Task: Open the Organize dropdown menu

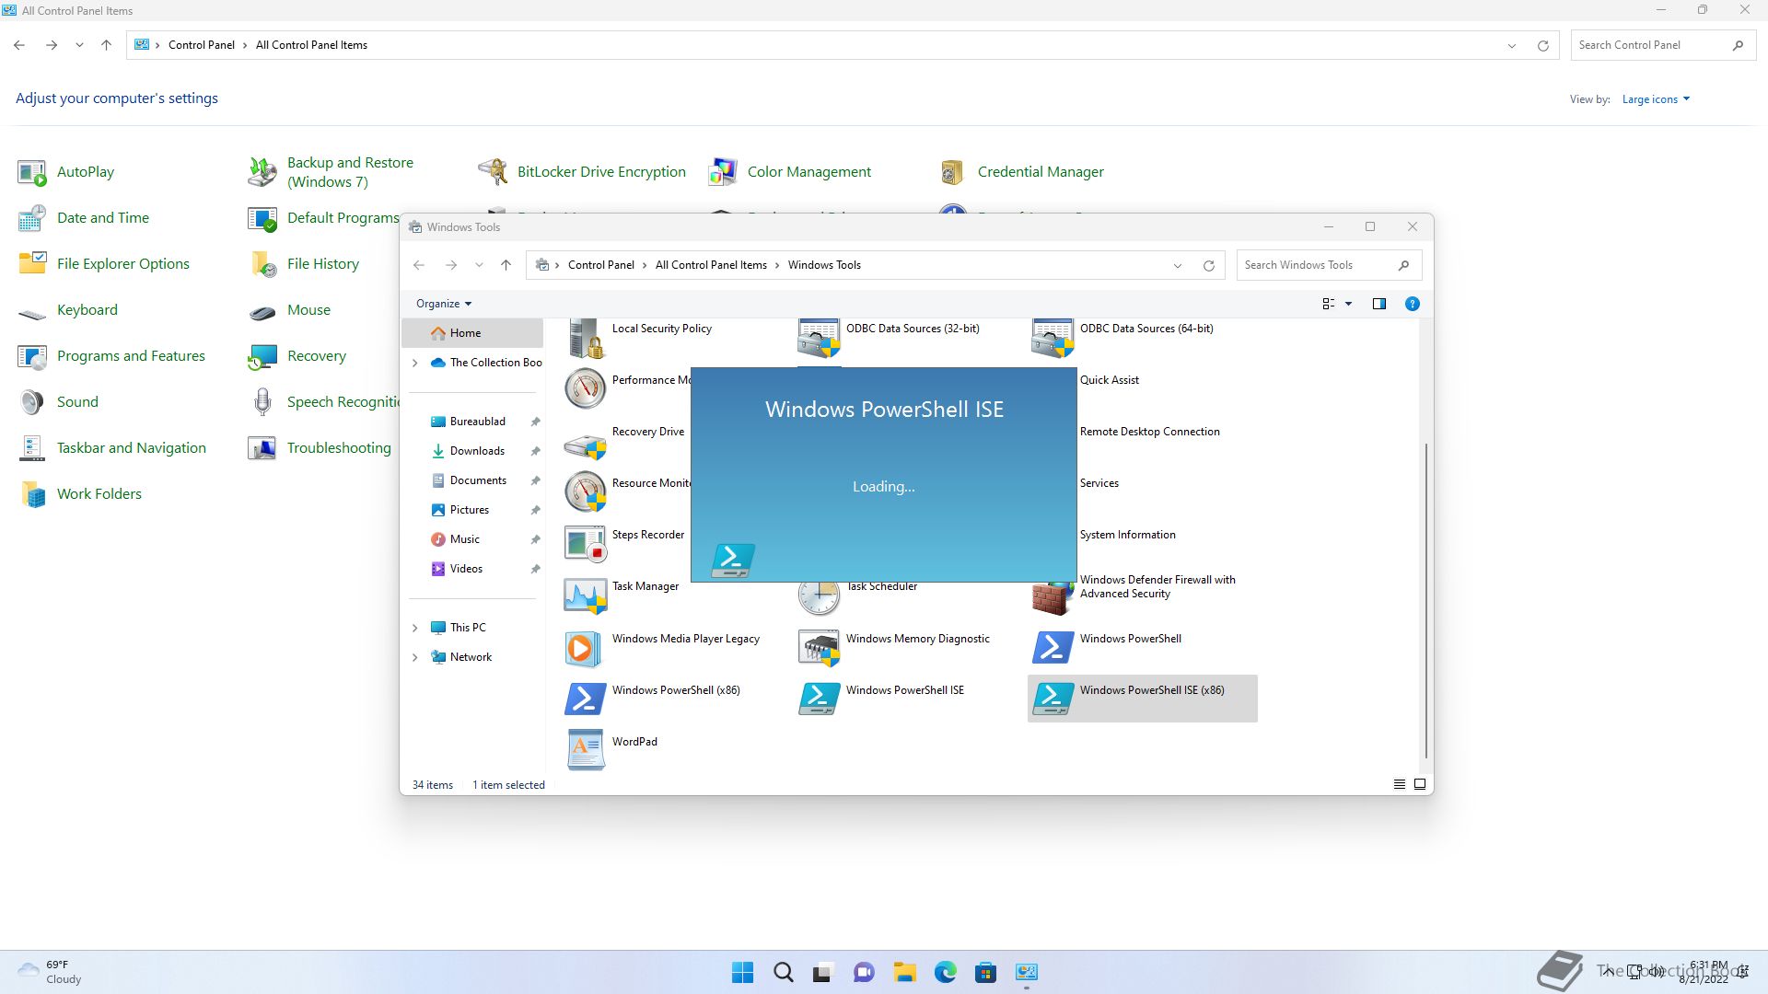Action: pos(443,304)
